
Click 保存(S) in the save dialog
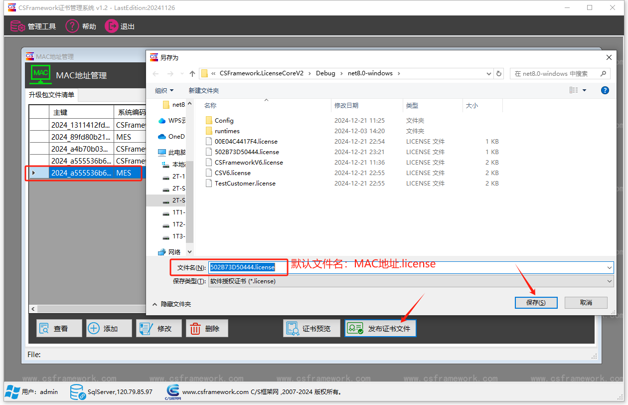536,303
